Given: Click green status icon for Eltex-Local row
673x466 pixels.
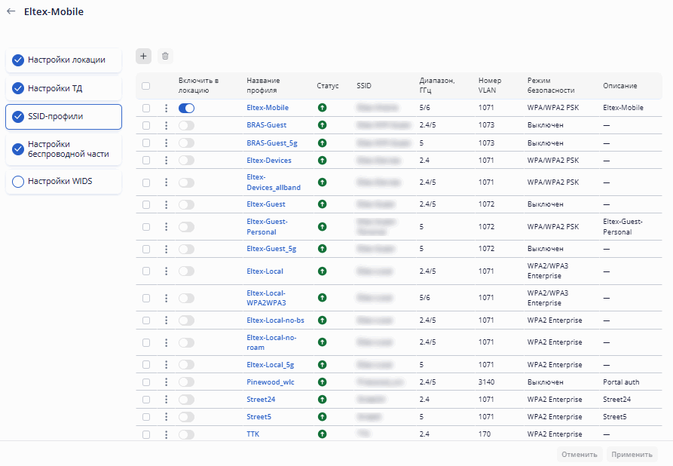Looking at the screenshot, I should [x=322, y=271].
